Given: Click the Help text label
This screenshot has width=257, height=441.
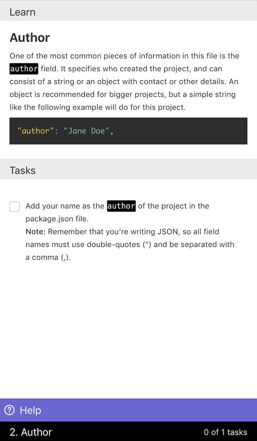Looking at the screenshot, I should [31, 410].
